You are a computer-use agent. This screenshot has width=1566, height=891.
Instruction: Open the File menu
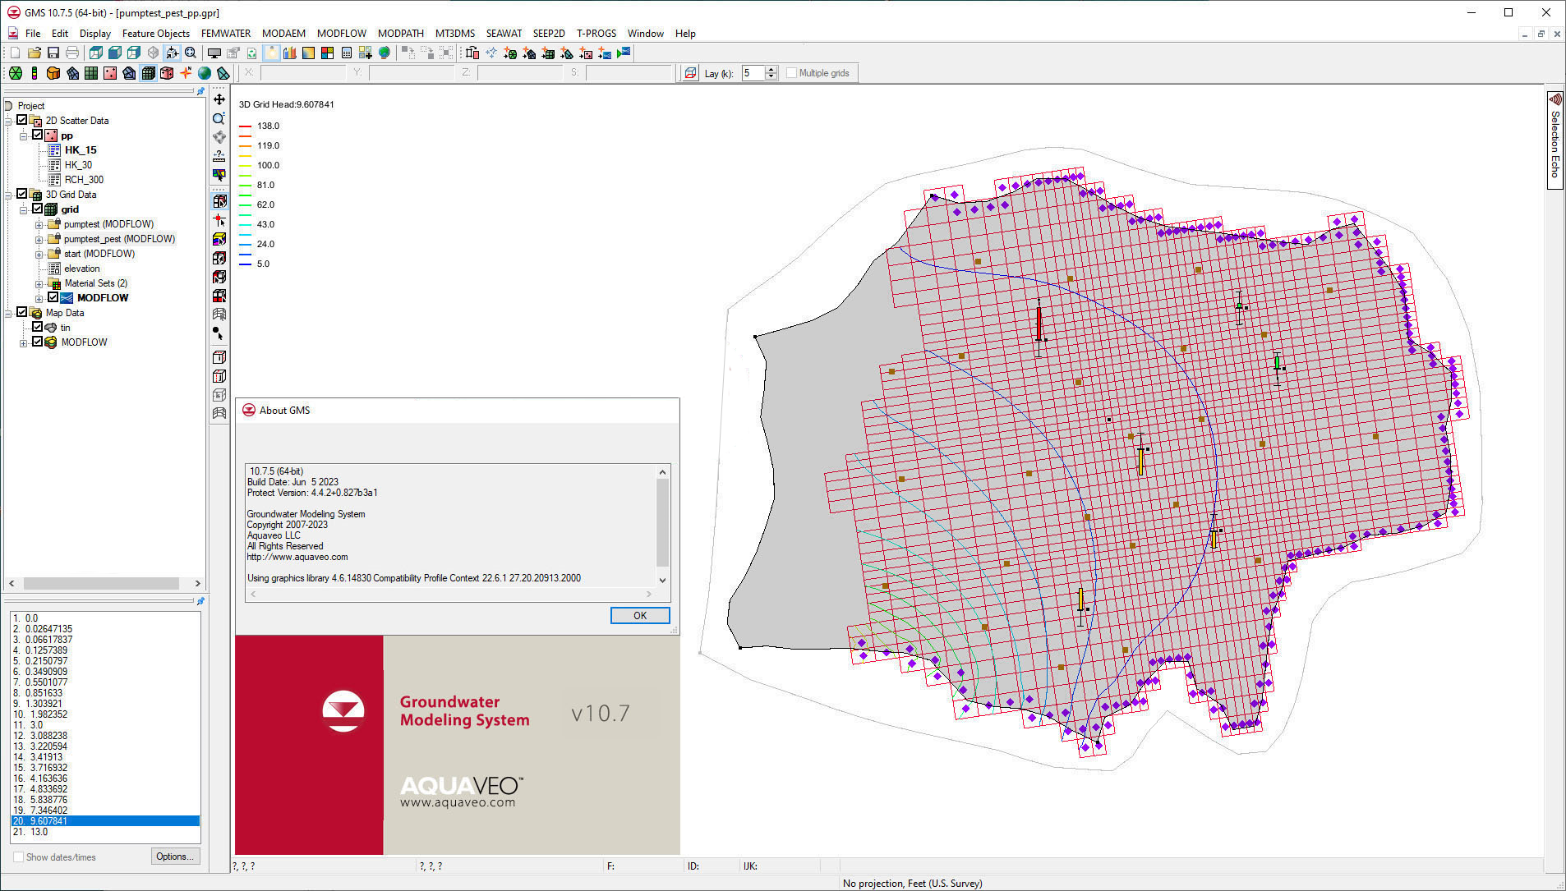click(33, 34)
